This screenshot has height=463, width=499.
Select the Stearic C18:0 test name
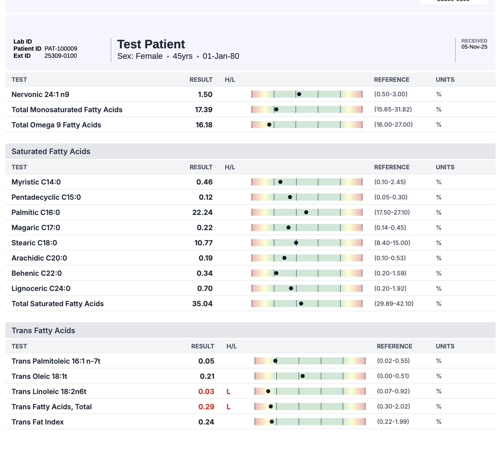click(34, 243)
